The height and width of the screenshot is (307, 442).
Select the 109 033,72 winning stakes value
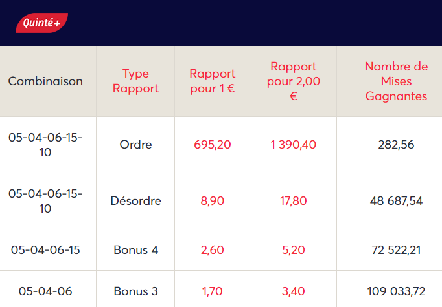click(x=396, y=291)
